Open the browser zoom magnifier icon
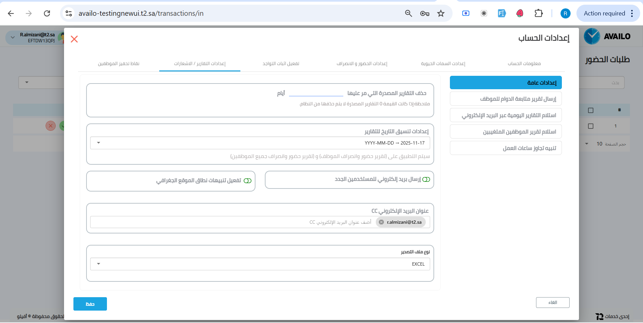The image size is (643, 323). 408,13
